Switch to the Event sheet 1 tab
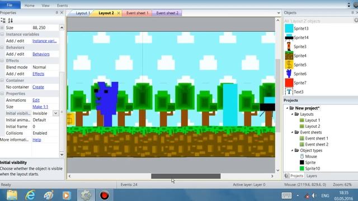Image resolution: width=358 pixels, height=201 pixels. pos(137,13)
